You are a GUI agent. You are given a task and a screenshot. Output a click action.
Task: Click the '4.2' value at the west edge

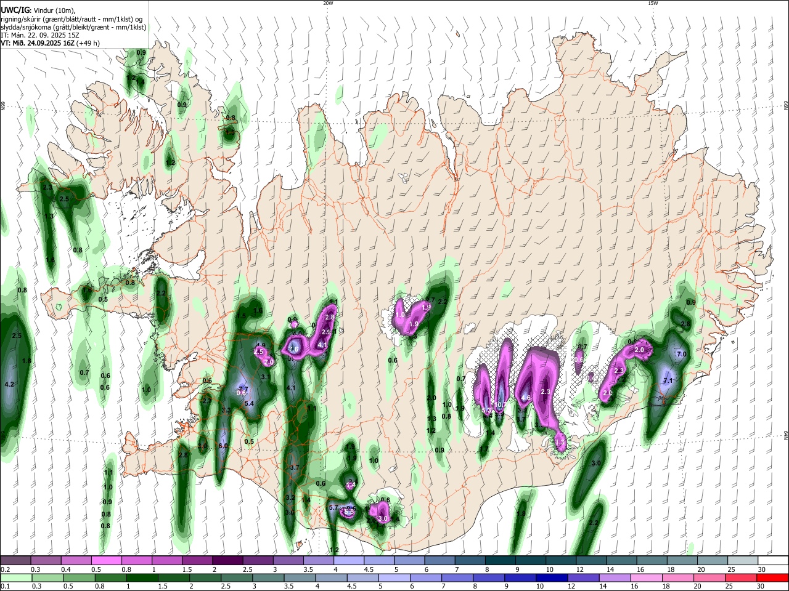click(9, 384)
